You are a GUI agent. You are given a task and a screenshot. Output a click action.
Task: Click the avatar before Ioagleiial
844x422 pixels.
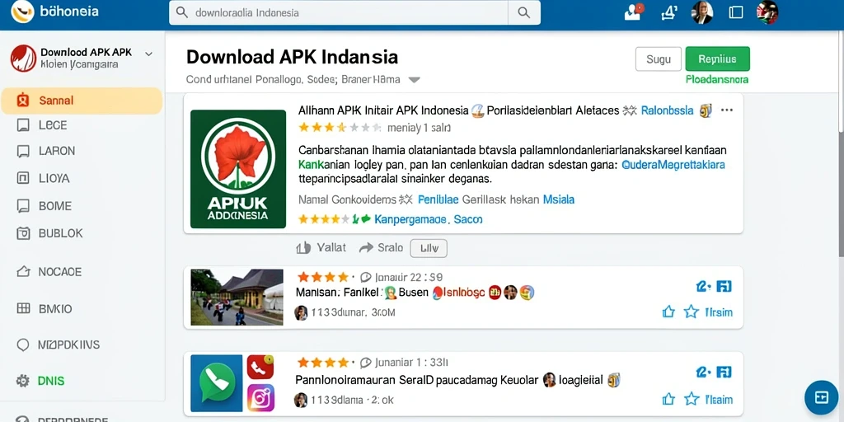pyautogui.click(x=550, y=380)
